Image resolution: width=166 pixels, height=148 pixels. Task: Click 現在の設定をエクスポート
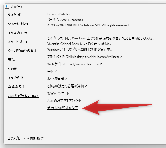coord(64,100)
